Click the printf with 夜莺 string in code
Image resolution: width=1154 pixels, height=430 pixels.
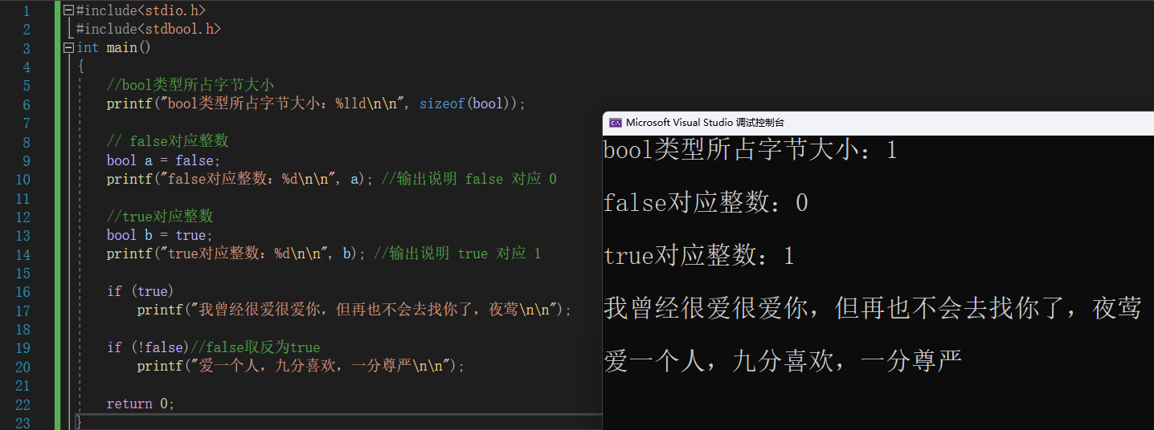click(x=354, y=310)
